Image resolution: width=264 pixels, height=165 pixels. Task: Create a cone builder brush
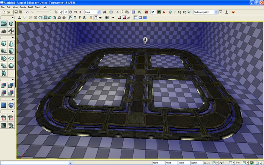click(11, 44)
